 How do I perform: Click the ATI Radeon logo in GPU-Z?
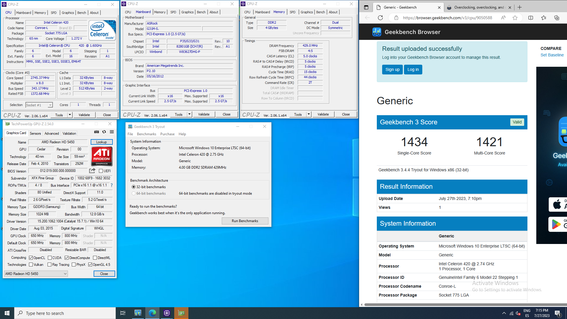click(x=102, y=156)
